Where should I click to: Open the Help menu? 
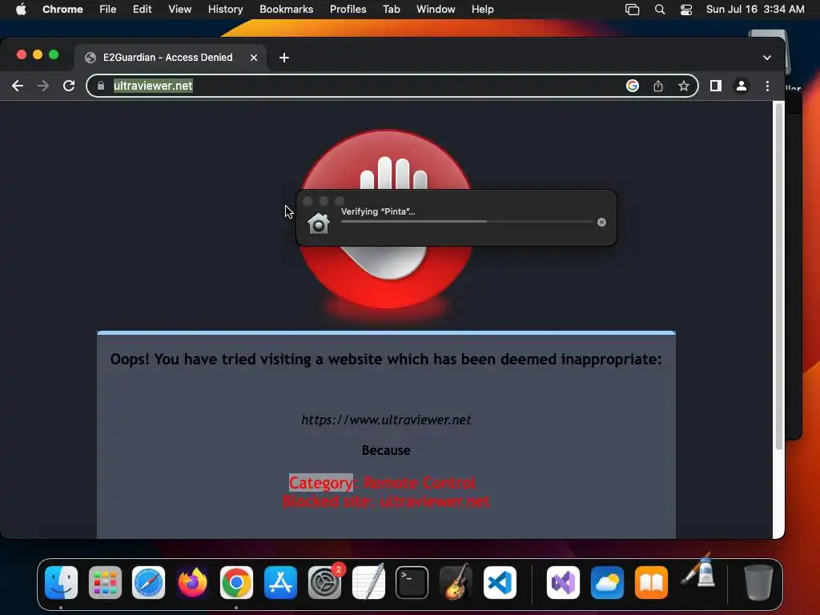coord(482,10)
